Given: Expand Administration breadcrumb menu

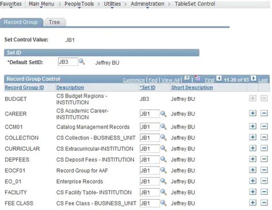Looking at the screenshot, I should coord(147,4).
